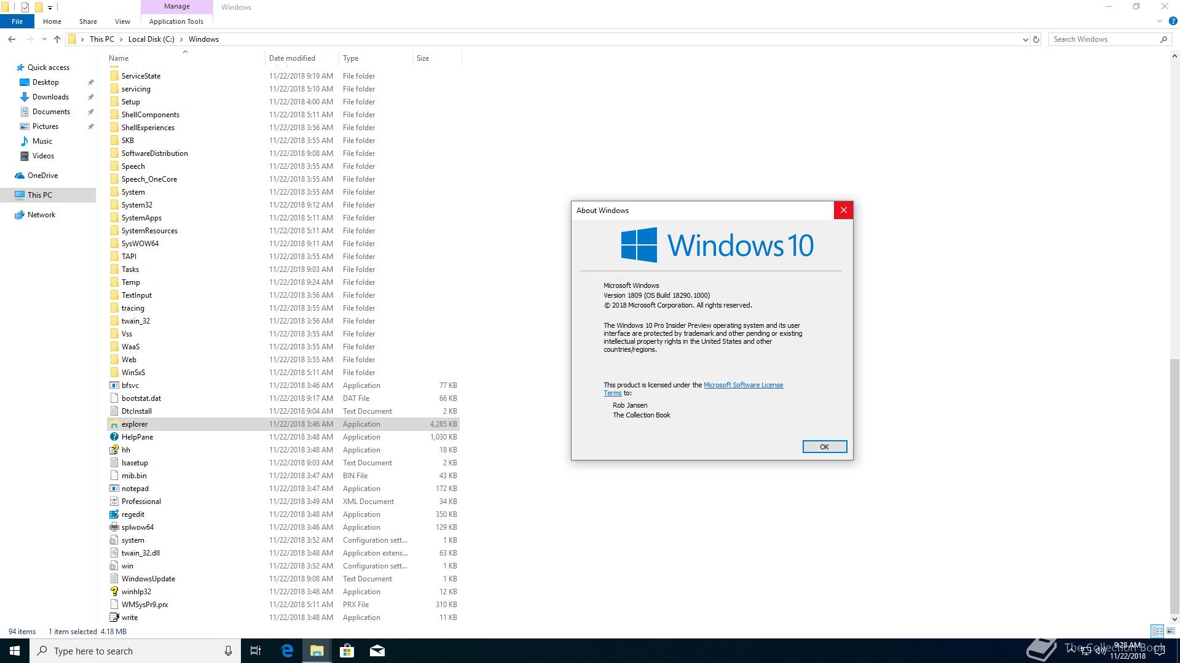Viewport: 1180px width, 663px height.
Task: Open Downloads in navigation pane
Action: pos(50,97)
